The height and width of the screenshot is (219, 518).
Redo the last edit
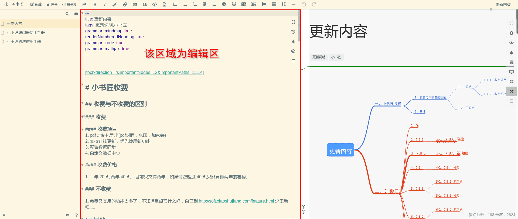click(x=314, y=4)
